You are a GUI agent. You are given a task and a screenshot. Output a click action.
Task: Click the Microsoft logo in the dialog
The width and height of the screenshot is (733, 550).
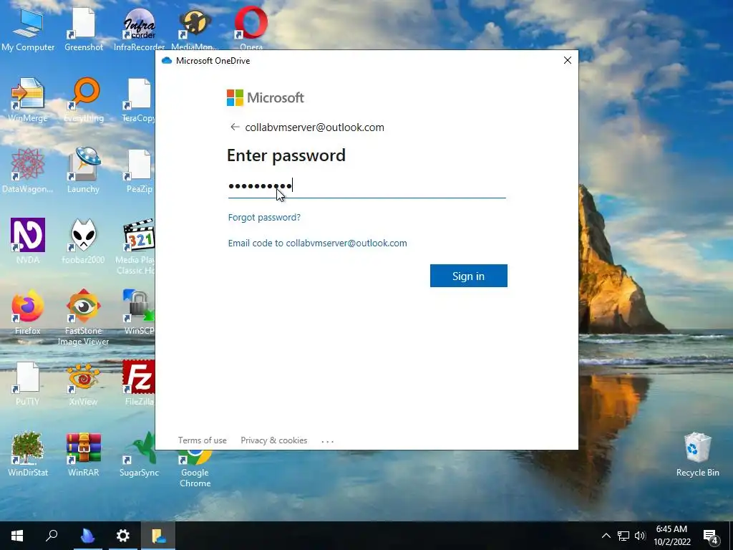click(265, 97)
